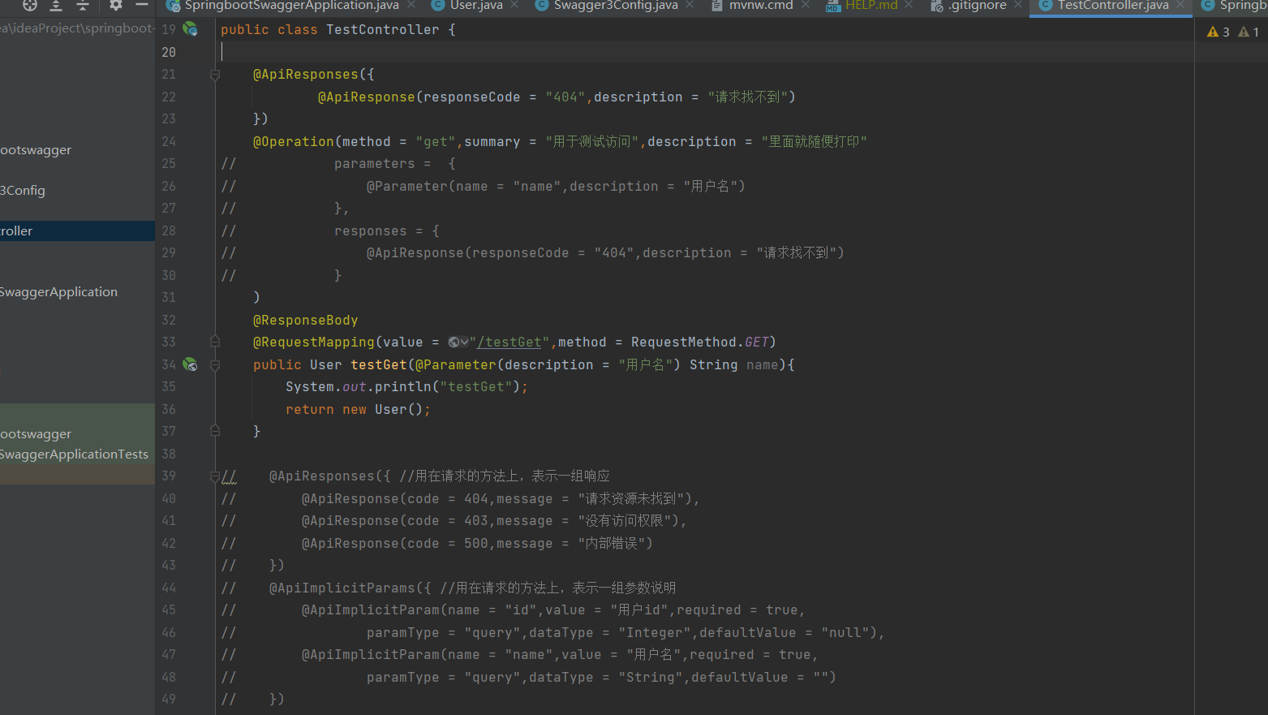
Task: Click the HELP.md markdown file icon
Action: [833, 6]
